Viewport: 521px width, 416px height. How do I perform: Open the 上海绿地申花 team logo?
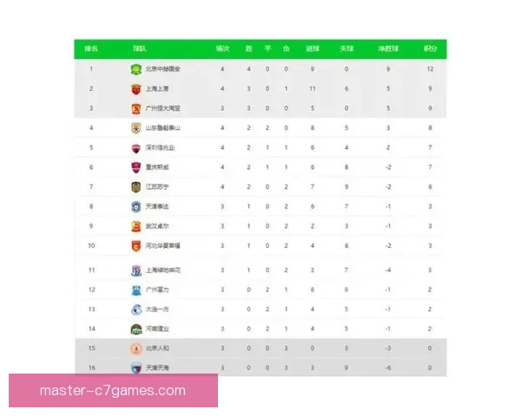135,270
